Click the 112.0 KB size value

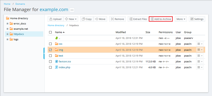click(151, 62)
